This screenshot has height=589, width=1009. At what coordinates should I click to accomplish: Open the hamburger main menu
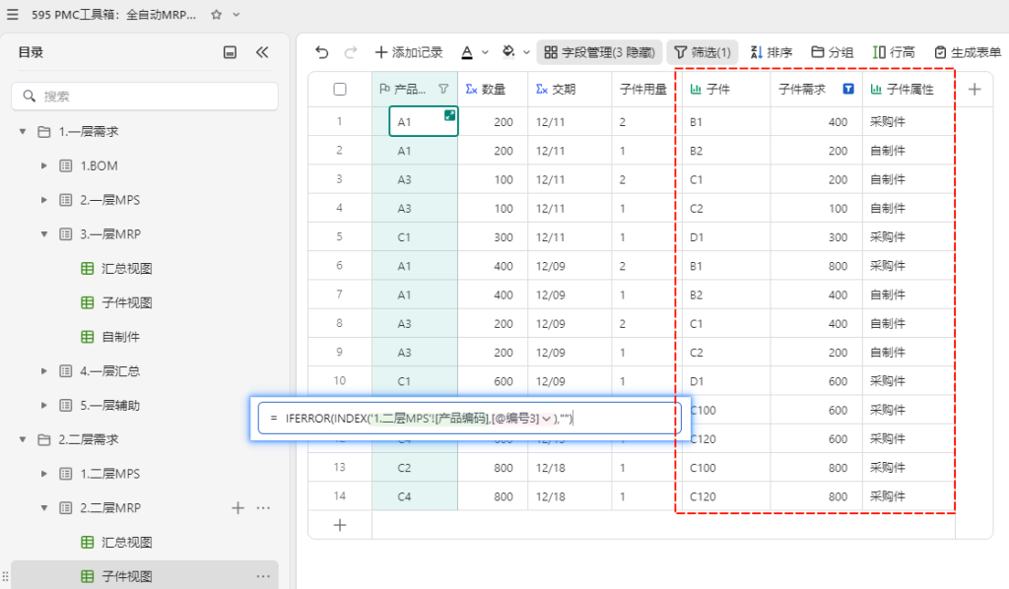point(12,14)
